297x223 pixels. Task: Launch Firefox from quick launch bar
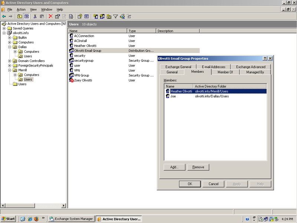coord(36,219)
